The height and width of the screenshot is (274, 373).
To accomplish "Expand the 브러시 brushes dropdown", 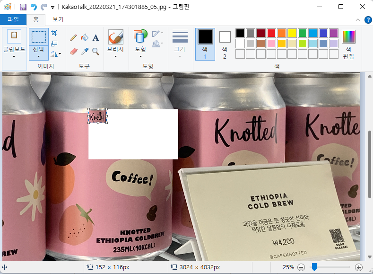I will pos(116,57).
